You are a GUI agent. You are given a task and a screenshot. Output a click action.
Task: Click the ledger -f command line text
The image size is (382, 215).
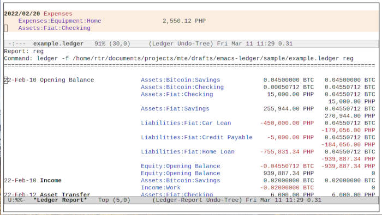pos(195,59)
